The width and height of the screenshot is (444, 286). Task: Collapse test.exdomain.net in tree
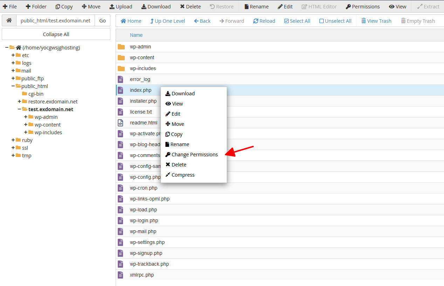(20, 109)
